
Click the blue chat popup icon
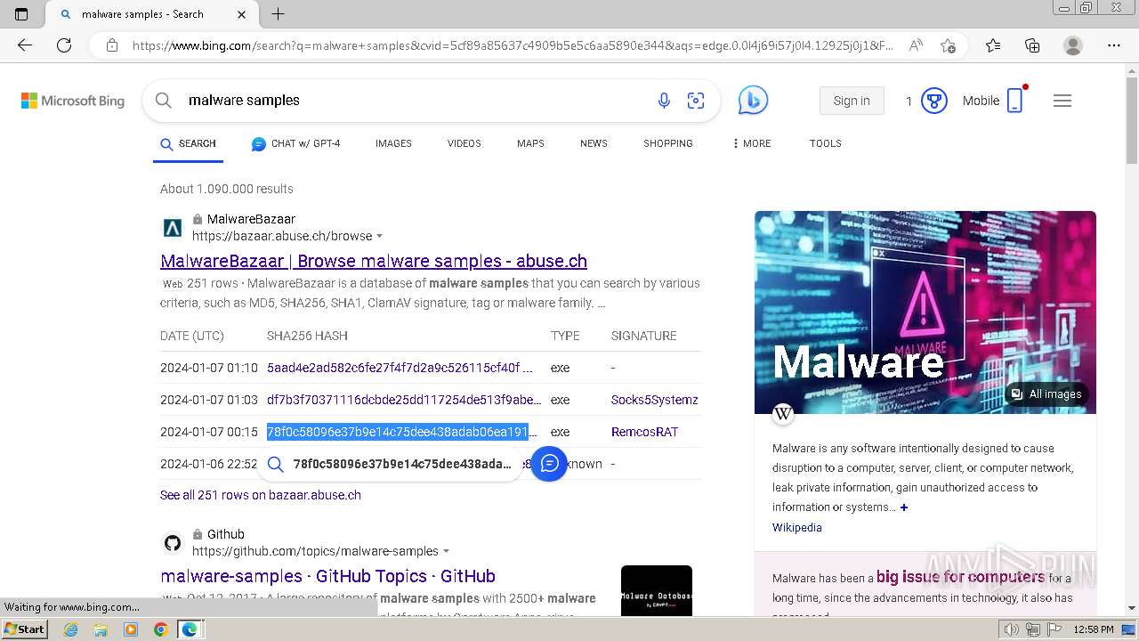(x=549, y=464)
